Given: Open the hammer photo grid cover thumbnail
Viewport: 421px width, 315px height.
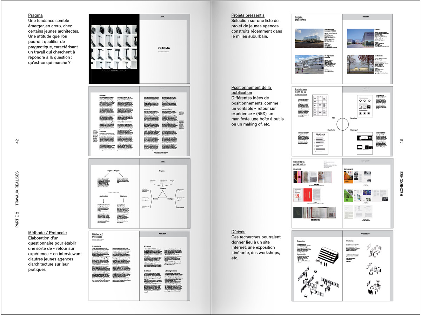Looking at the screenshot, I should coord(114,49).
